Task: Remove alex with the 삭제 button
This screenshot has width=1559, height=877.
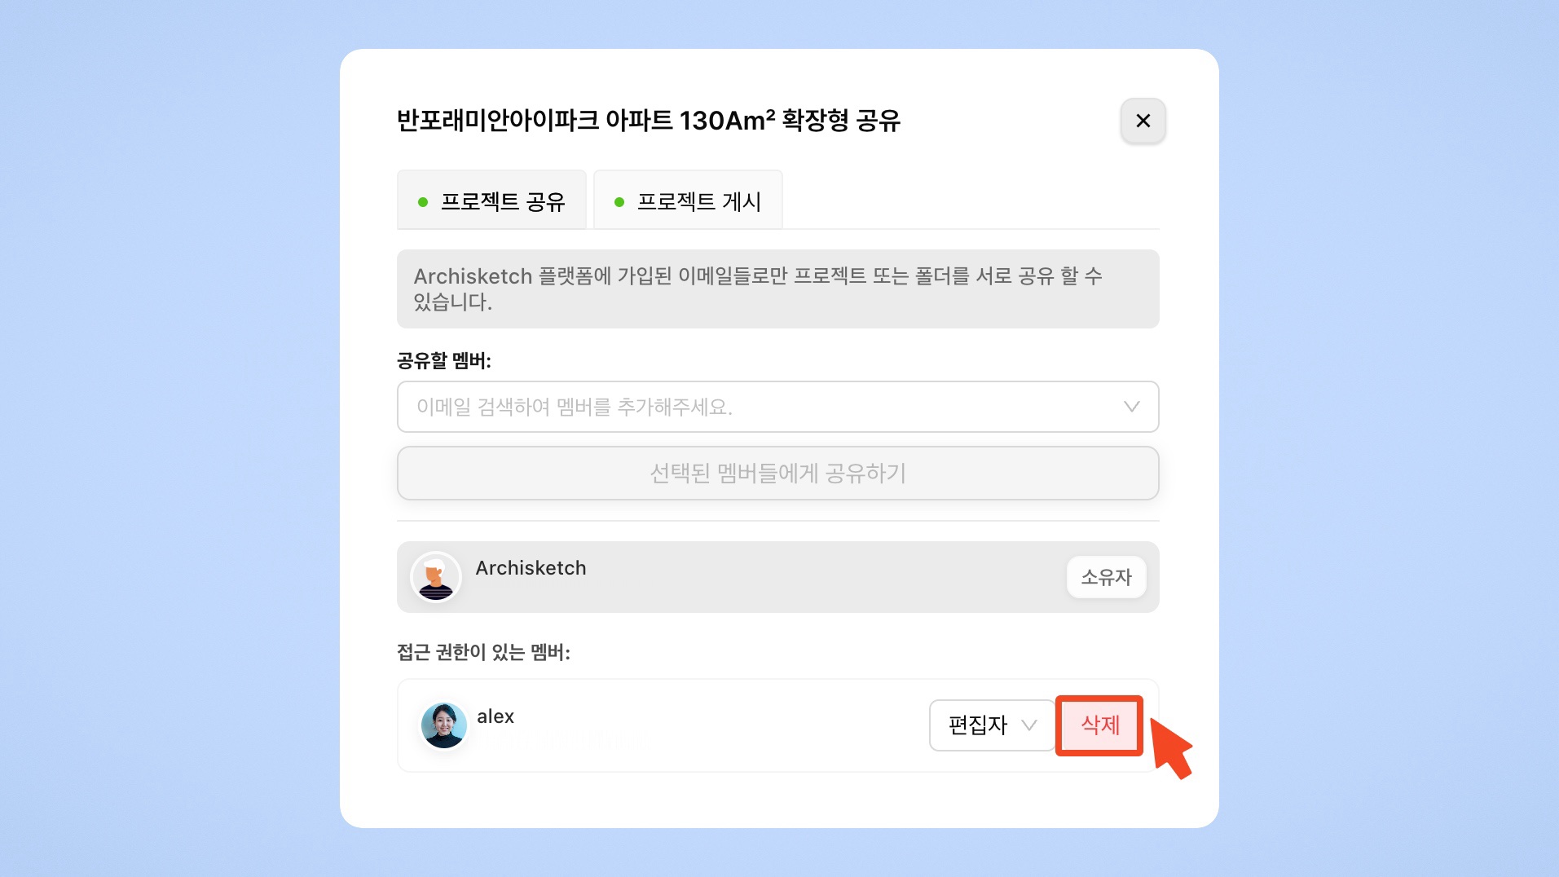Action: 1099,725
